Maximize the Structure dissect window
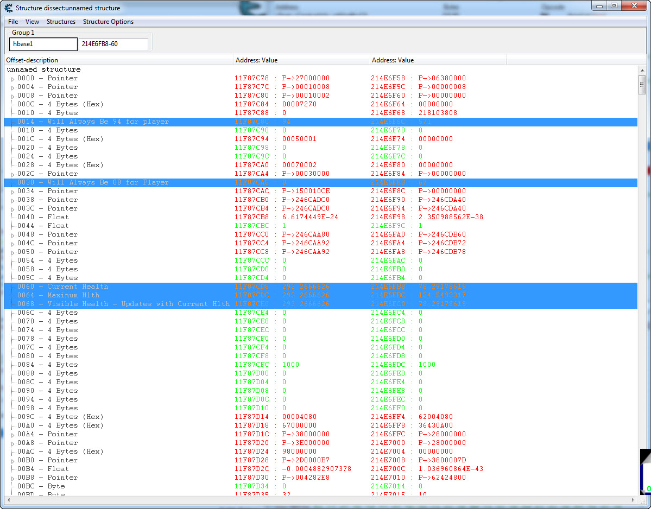Viewport: 651px width, 509px height. pyautogui.click(x=614, y=6)
